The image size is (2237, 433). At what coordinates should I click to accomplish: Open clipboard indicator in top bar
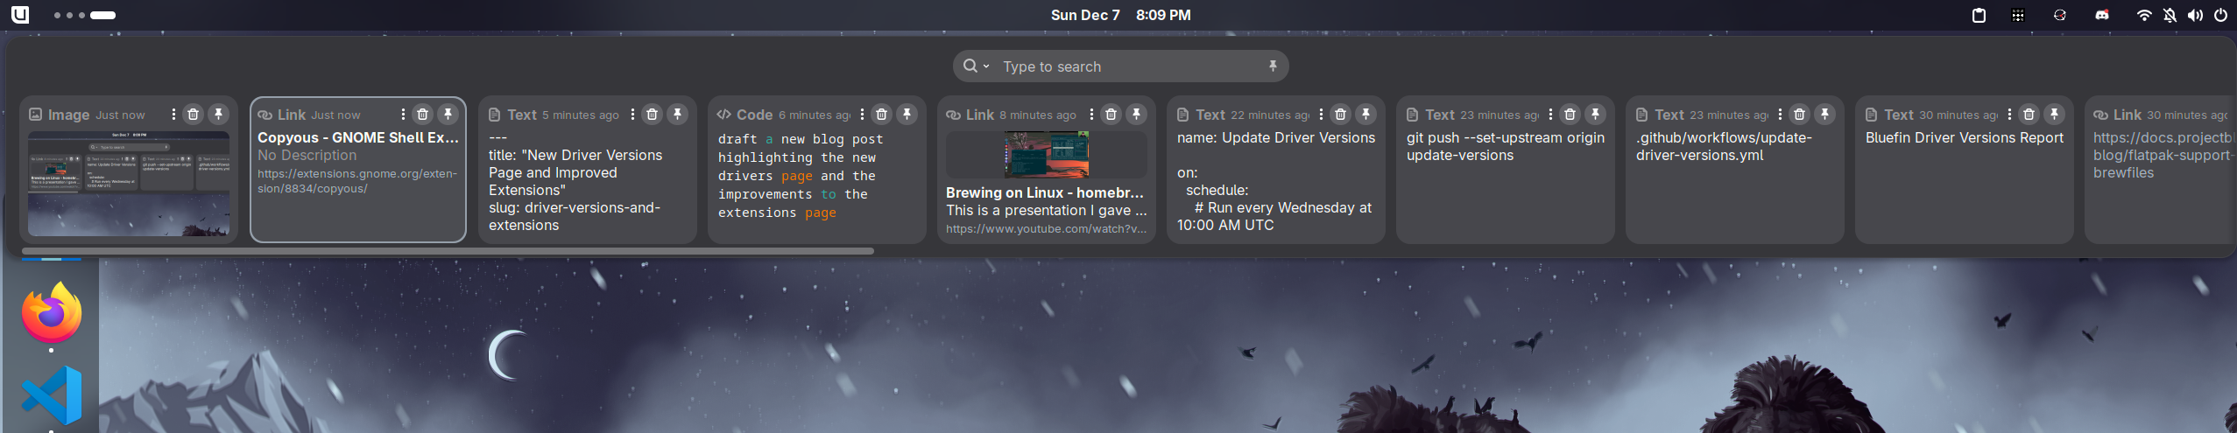(x=1979, y=15)
